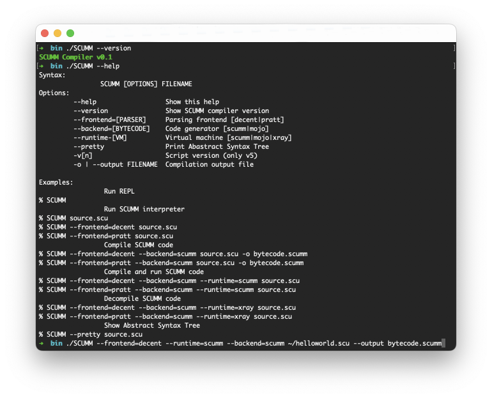Click the '--frontend=[PARSER]' option text
This screenshot has height=398, width=492.
(110, 119)
